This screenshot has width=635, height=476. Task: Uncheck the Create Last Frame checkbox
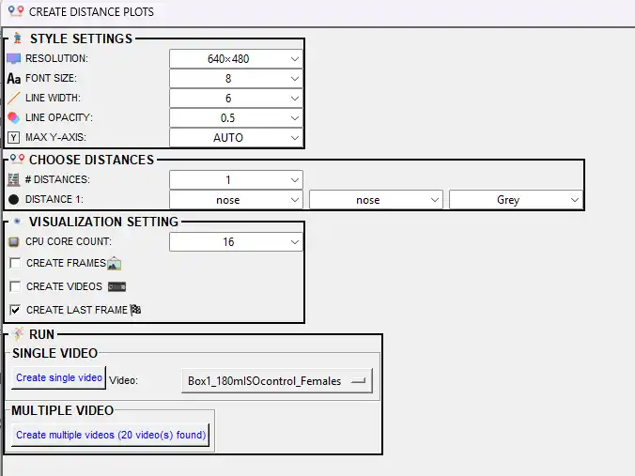[x=15, y=310]
